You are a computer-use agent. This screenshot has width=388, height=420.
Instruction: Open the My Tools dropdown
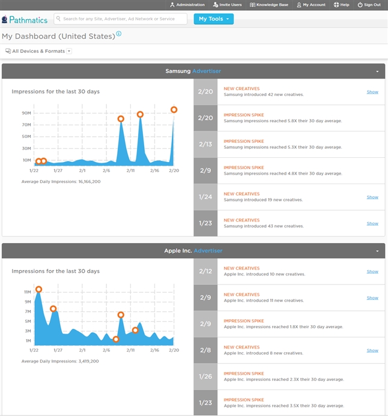(x=213, y=19)
